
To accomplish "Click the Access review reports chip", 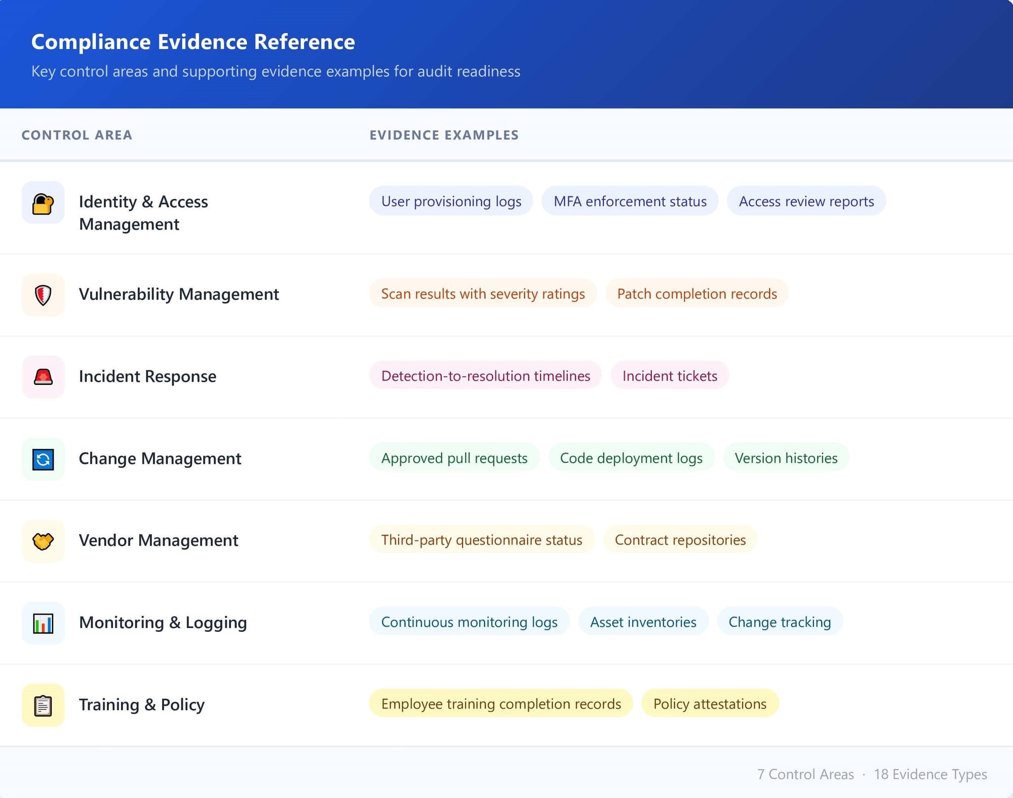I will pos(806,202).
